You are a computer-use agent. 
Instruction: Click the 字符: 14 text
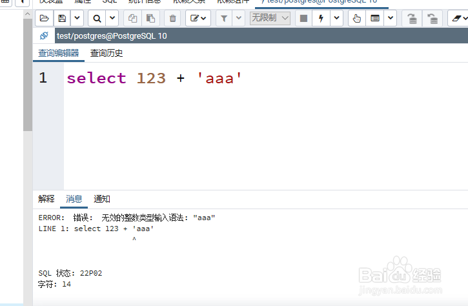54,284
